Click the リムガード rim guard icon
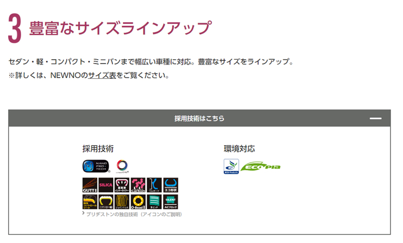The width and height of the screenshot is (403, 243). (154, 185)
